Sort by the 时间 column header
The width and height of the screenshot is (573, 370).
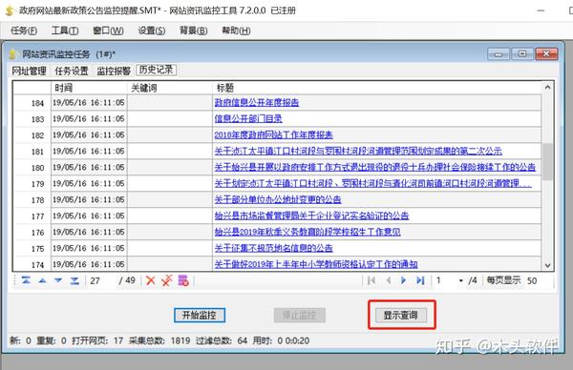tap(89, 88)
